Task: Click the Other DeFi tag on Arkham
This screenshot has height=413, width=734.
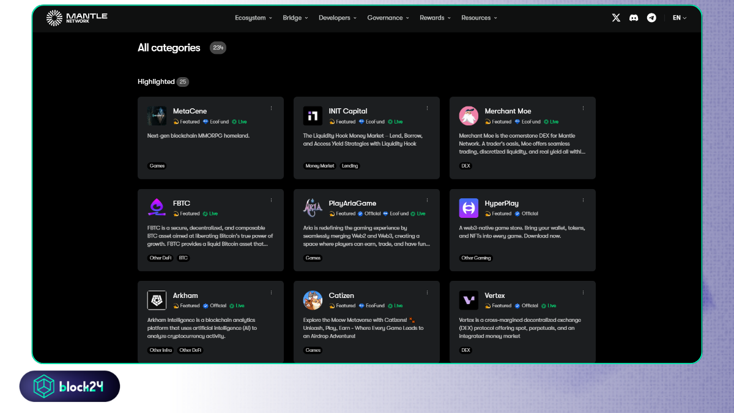Action: coord(190,351)
